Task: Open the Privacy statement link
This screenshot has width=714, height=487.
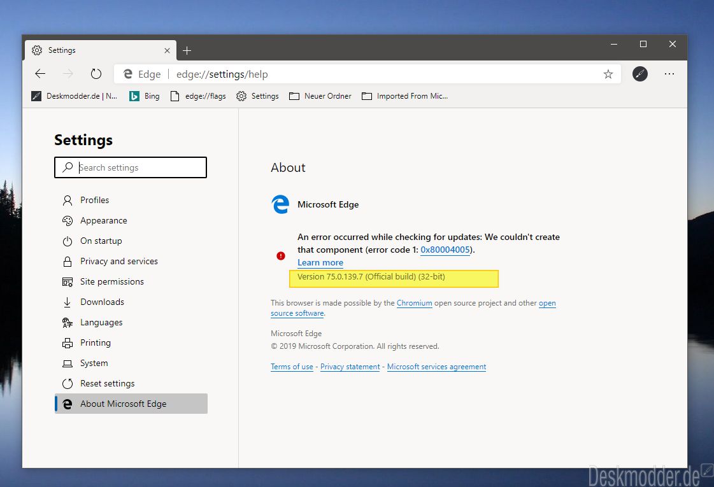Action: coord(350,367)
